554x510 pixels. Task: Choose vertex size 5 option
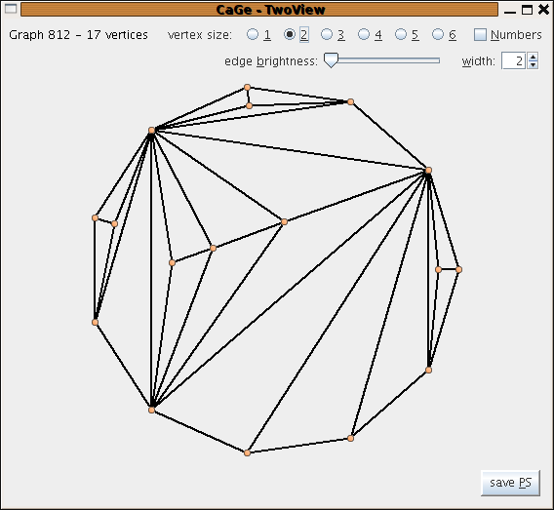point(401,34)
